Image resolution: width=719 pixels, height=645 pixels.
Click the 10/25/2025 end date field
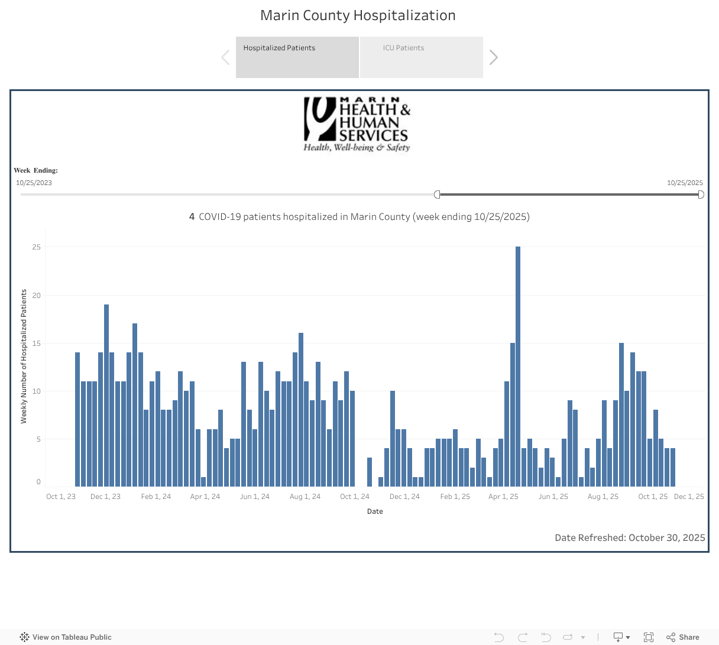click(x=685, y=183)
